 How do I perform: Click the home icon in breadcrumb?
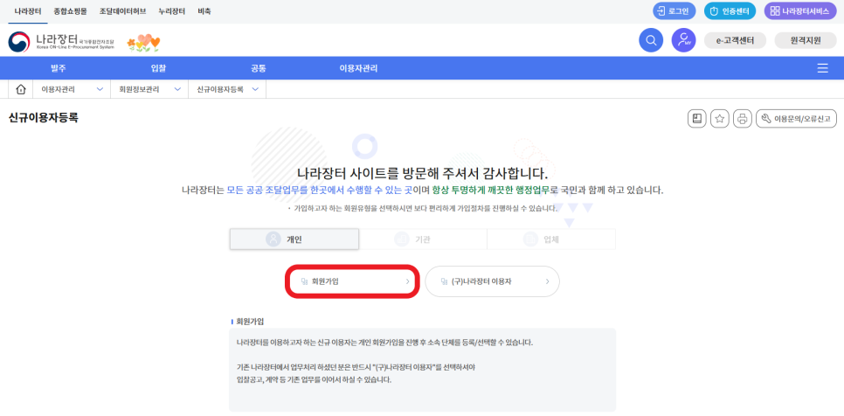pyautogui.click(x=21, y=89)
